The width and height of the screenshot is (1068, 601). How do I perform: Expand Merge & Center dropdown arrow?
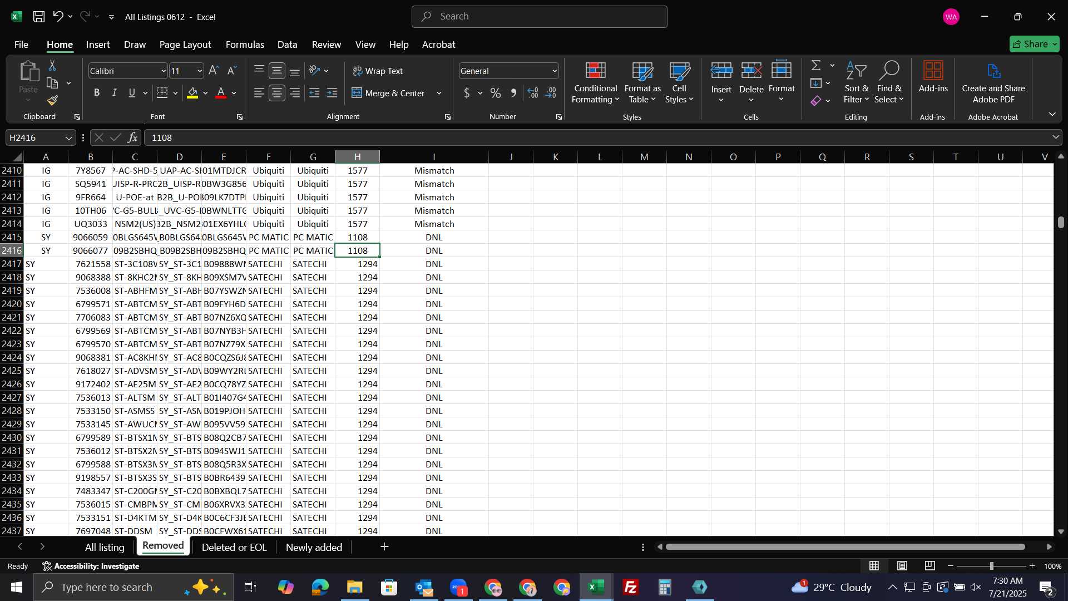(439, 93)
